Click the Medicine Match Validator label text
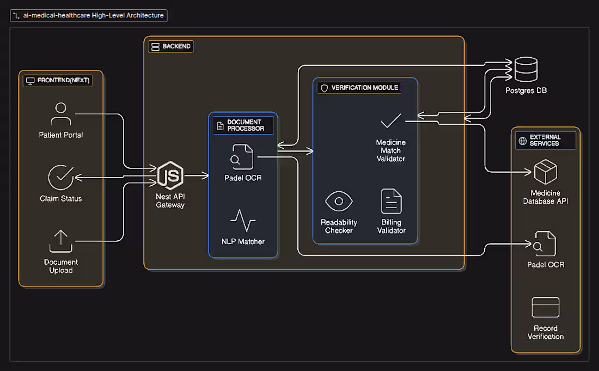This screenshot has height=371, width=599. (391, 150)
